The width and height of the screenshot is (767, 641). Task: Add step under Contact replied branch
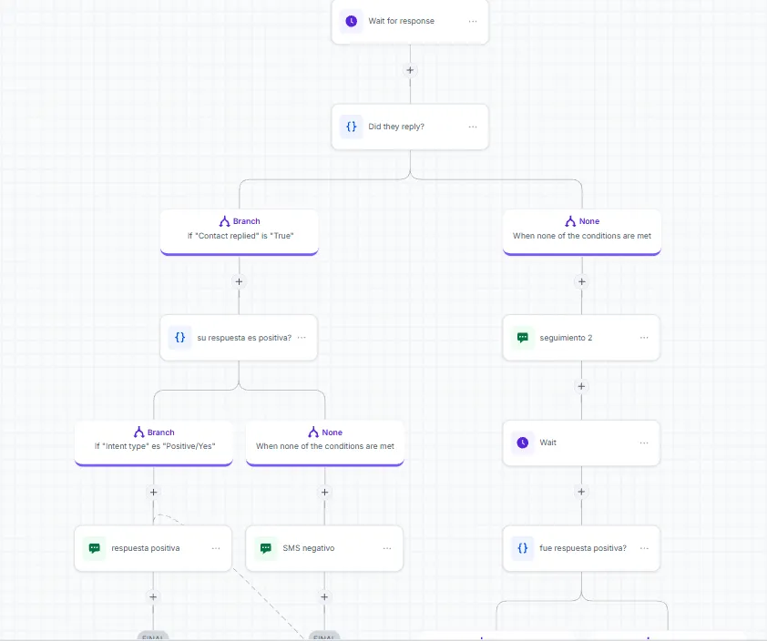[239, 281]
